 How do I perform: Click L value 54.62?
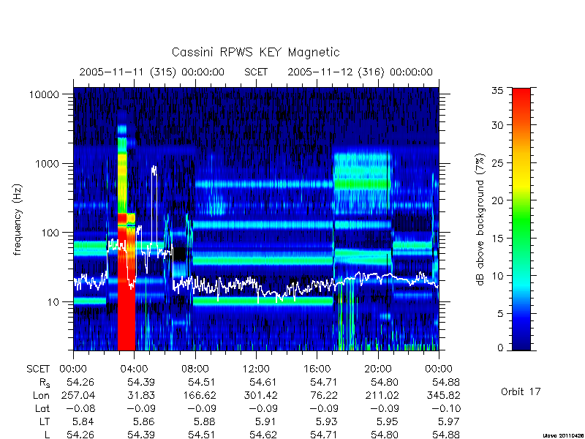pyautogui.click(x=263, y=435)
